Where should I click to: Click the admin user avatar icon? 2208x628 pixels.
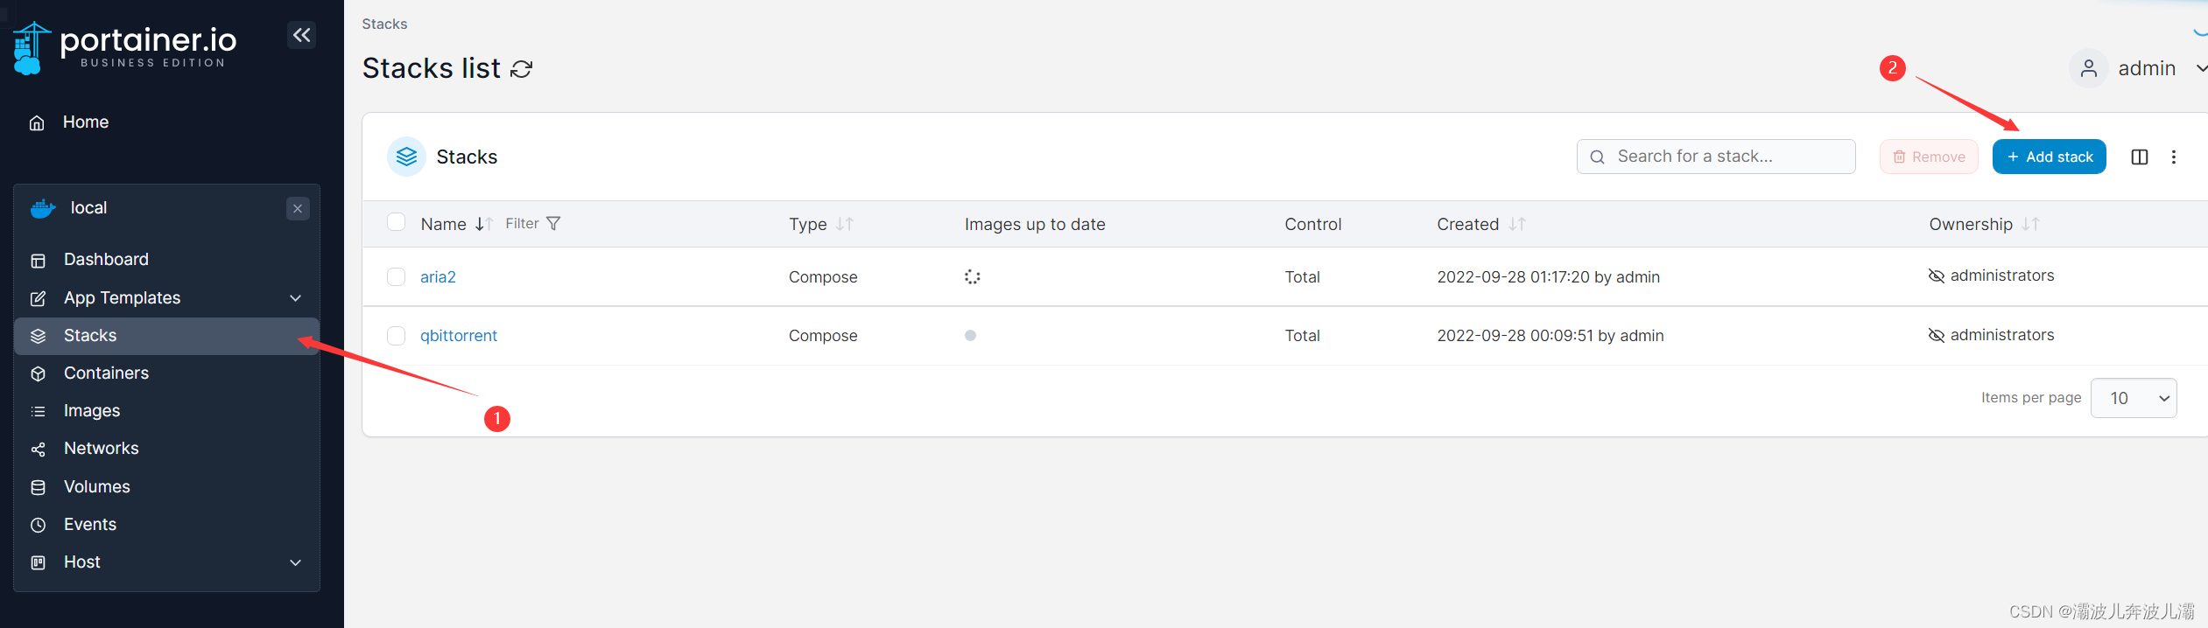click(2088, 68)
